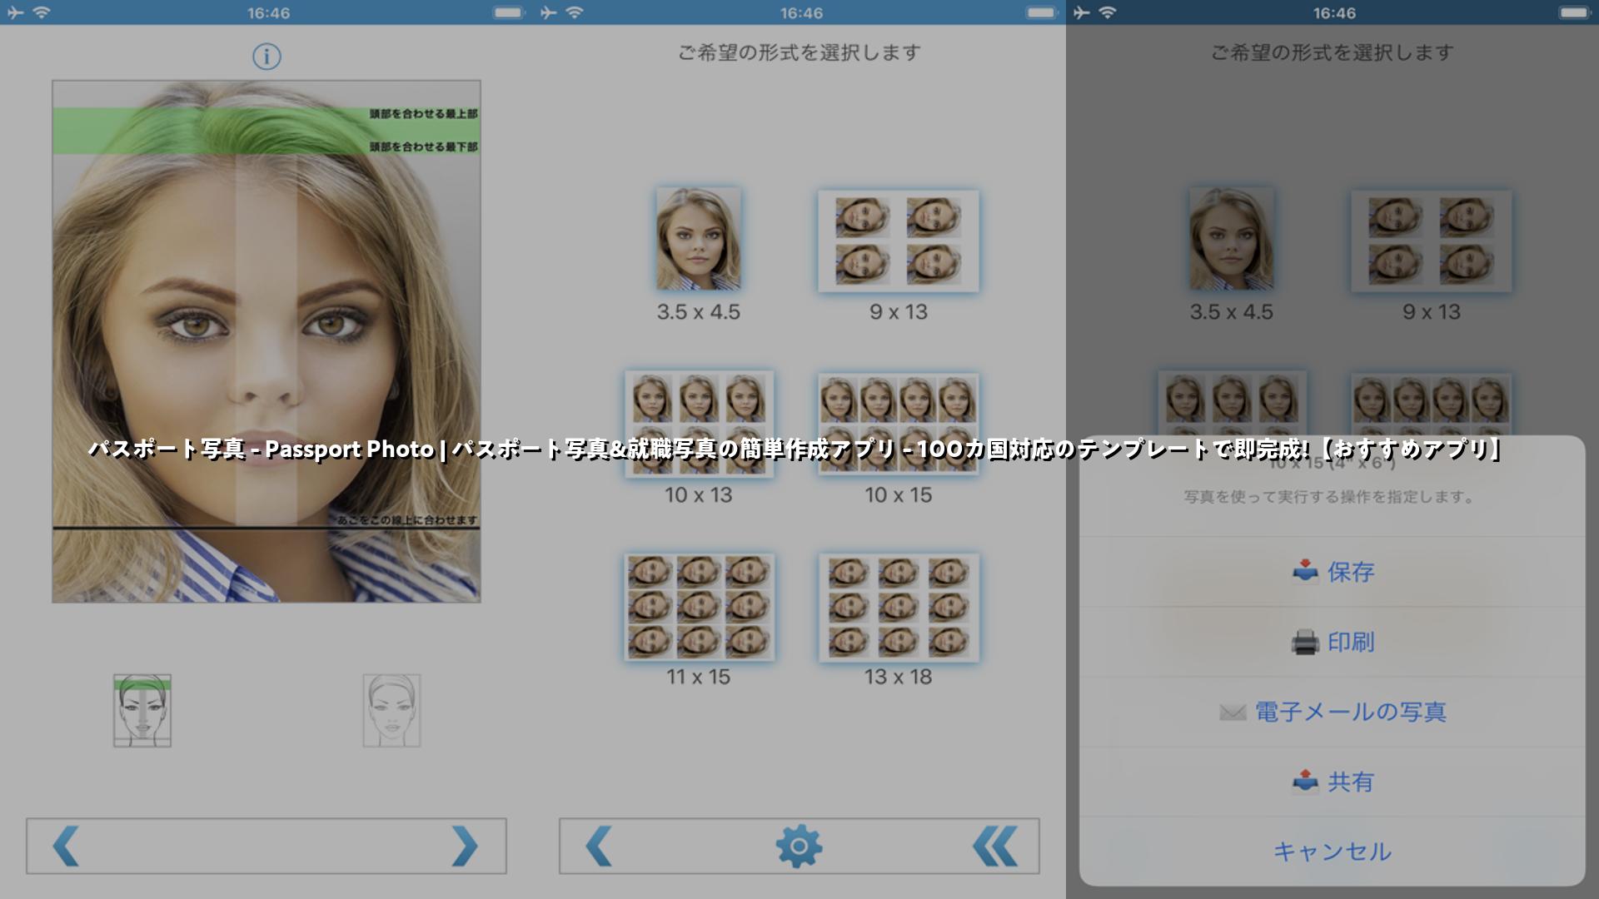Choose the 11 x 15 print layout

tap(700, 607)
